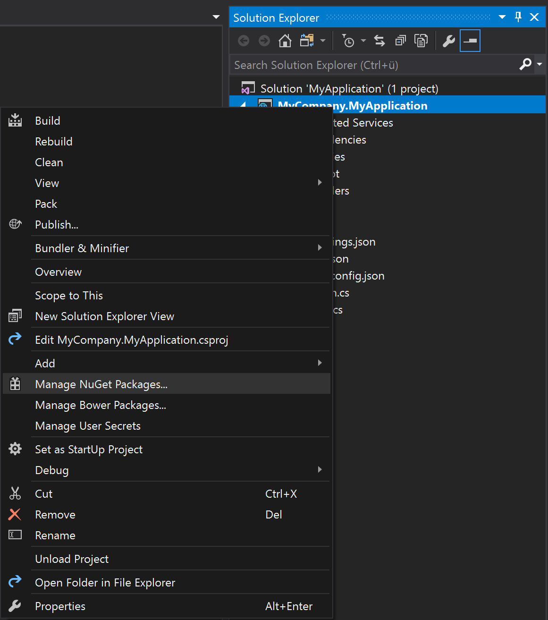Click the gear icon for Set as StartUp Project
This screenshot has height=620, width=548.
pos(15,449)
